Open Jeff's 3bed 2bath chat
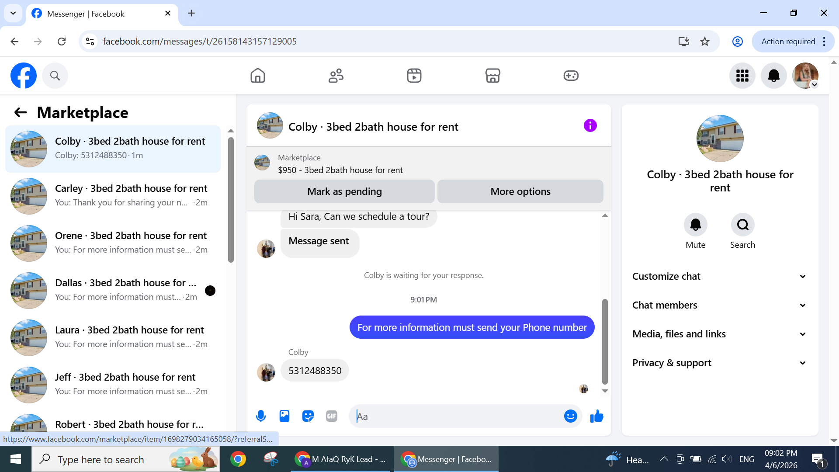The height and width of the screenshot is (472, 839). 113,385
